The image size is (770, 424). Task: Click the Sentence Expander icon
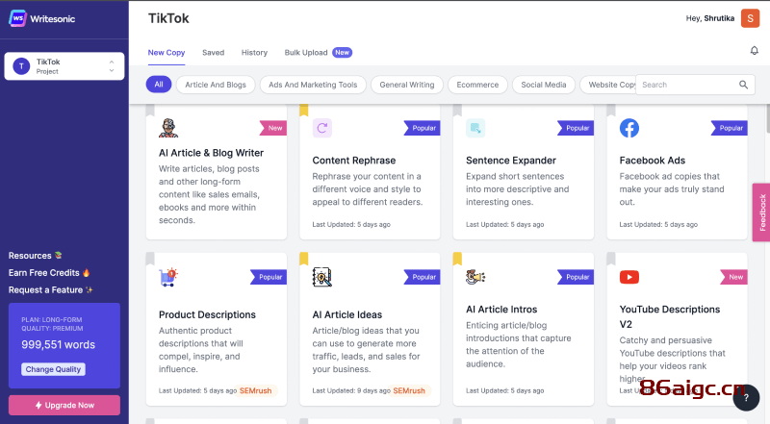click(x=475, y=128)
